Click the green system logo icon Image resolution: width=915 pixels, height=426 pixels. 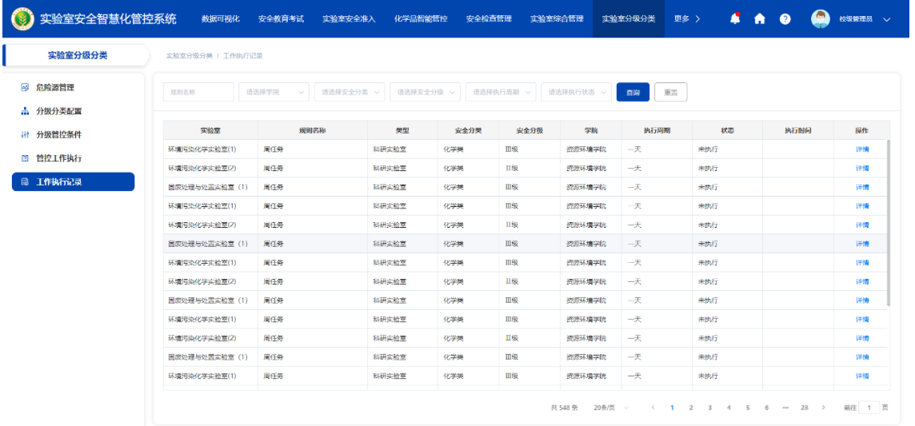tap(22, 18)
